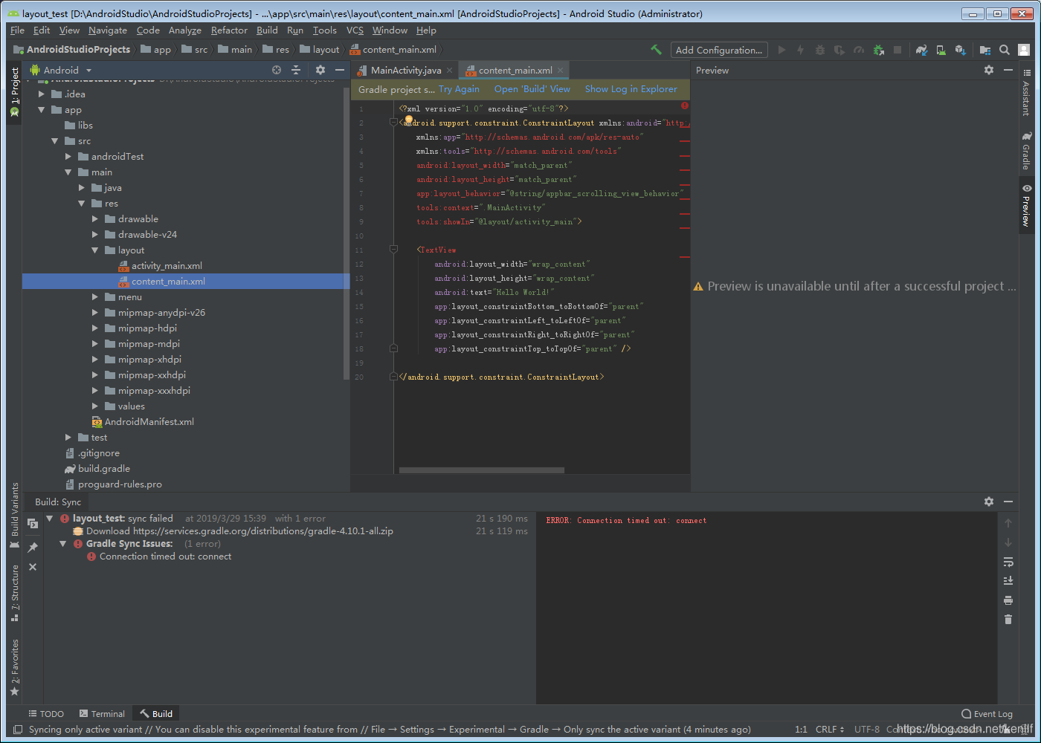This screenshot has width=1041, height=743.
Task: Open the CRLF line separator dropdown
Action: point(830,730)
